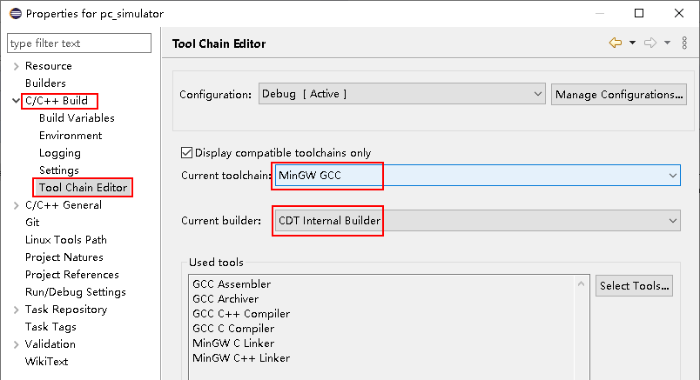Open the Forward history dropdown arrow
Image resolution: width=700 pixels, height=380 pixels.
tap(667, 43)
